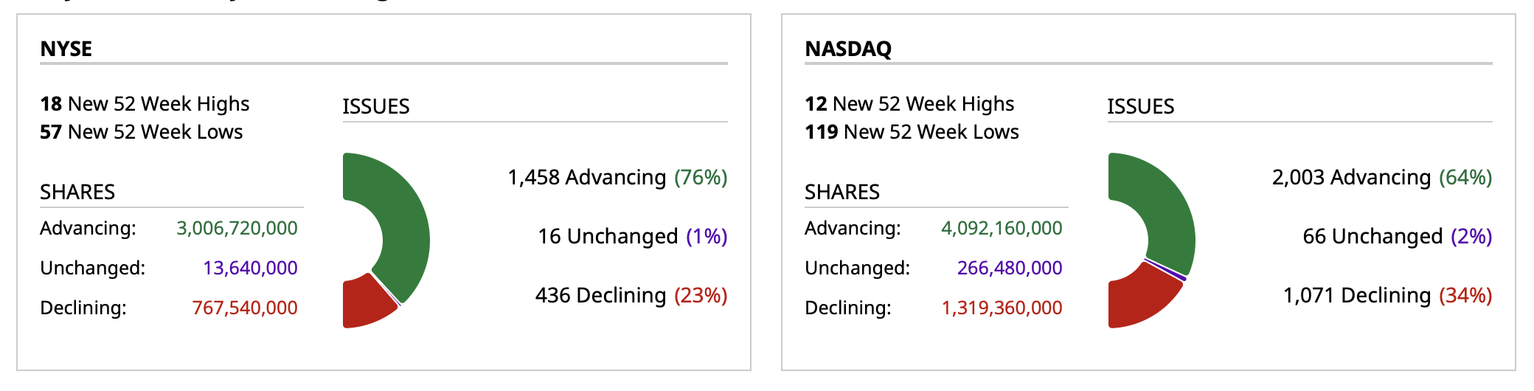Click NYSE 18 New 52 Week Highs
Image resolution: width=1534 pixels, height=391 pixels.
[145, 104]
